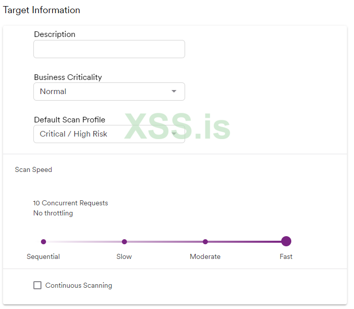This screenshot has height=309, width=354.
Task: Set scan speed to the Sequential dot
Action: (x=43, y=242)
